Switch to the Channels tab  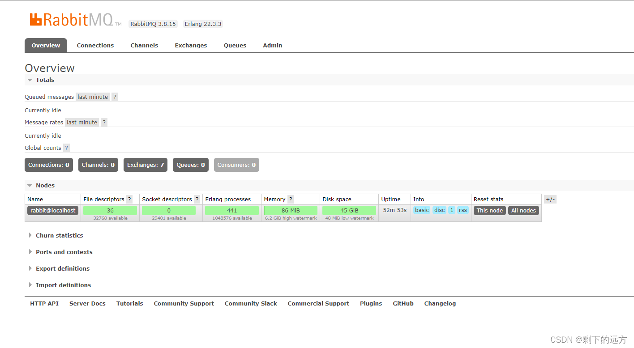pos(144,45)
